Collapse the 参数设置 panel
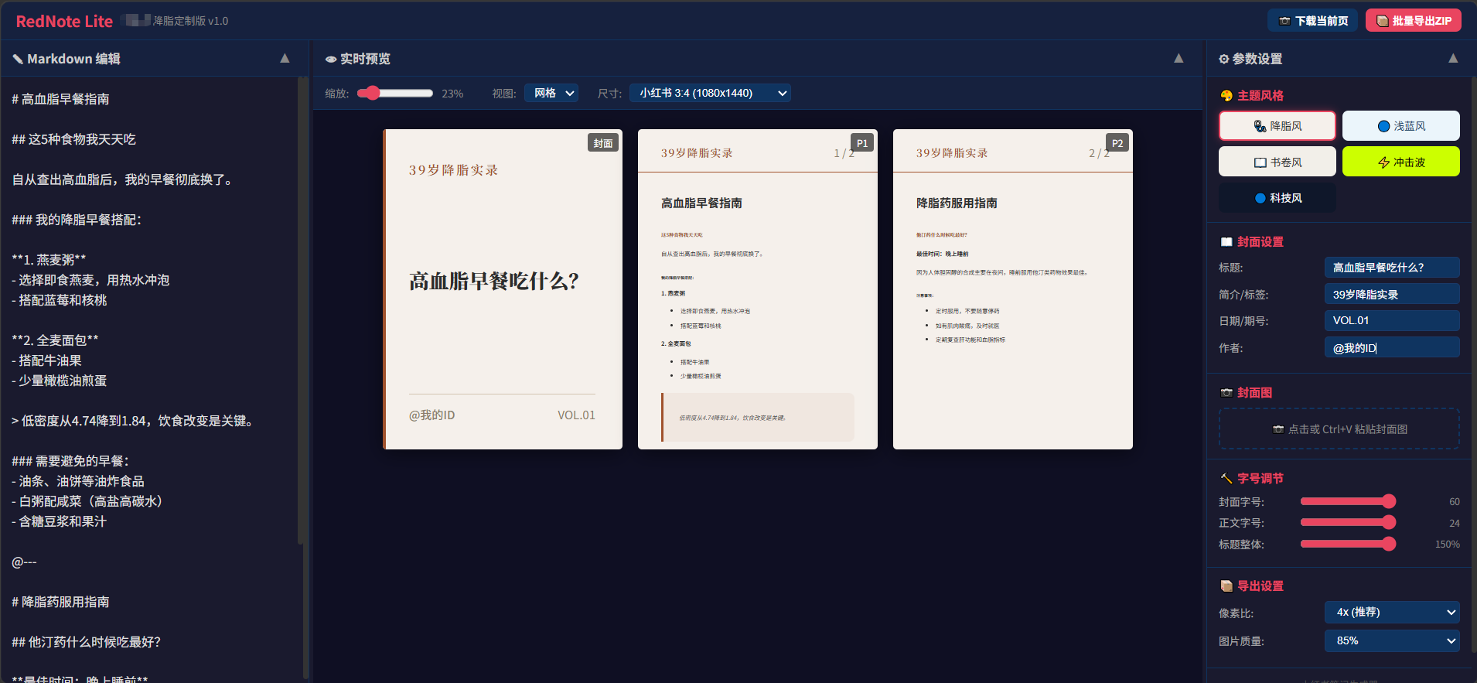 tap(1453, 59)
